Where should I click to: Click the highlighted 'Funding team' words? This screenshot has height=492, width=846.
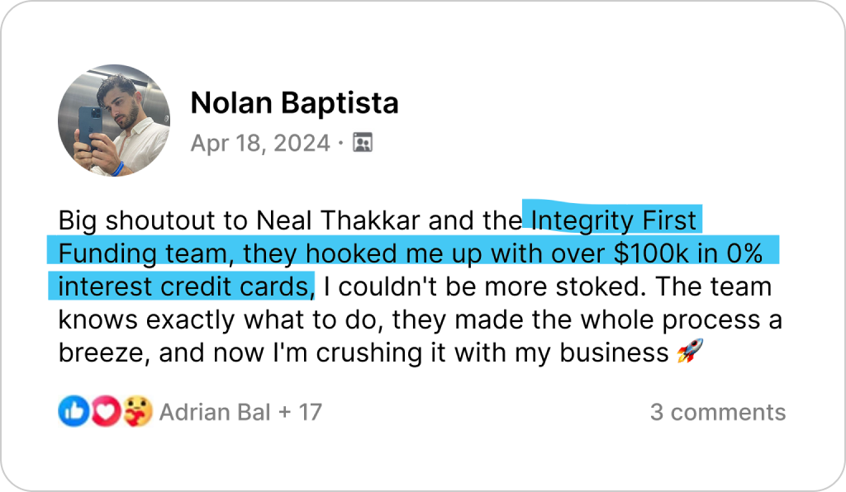(146, 253)
